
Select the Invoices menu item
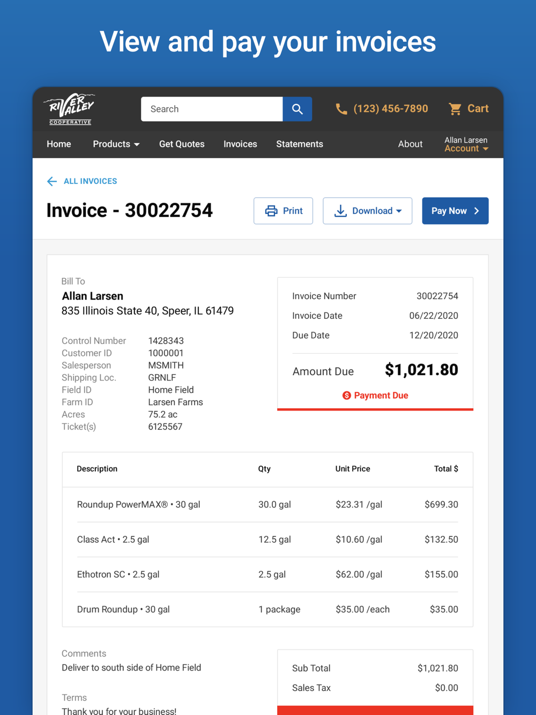[x=240, y=144]
